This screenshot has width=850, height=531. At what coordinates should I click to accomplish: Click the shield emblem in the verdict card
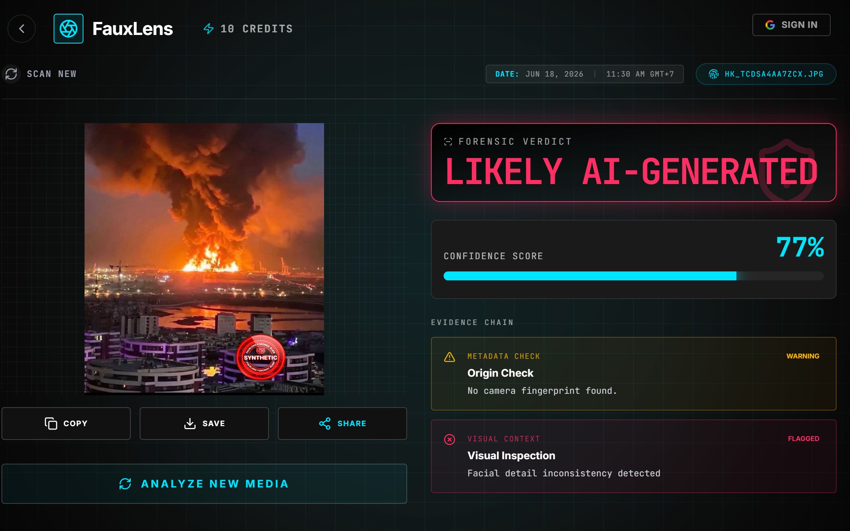click(x=786, y=170)
